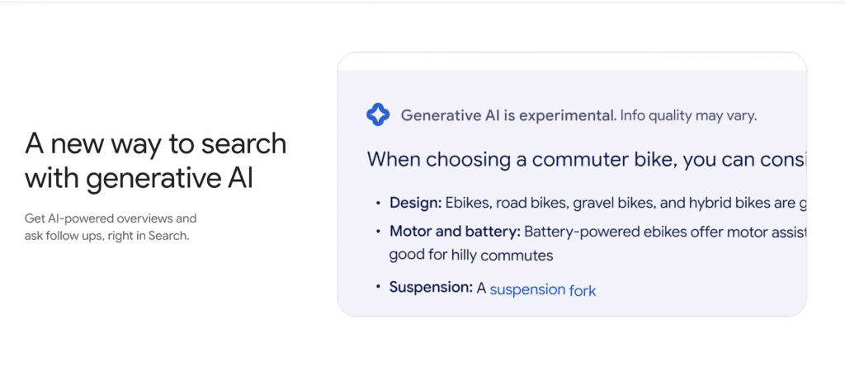Click the white strip atop the AI card

572,61
